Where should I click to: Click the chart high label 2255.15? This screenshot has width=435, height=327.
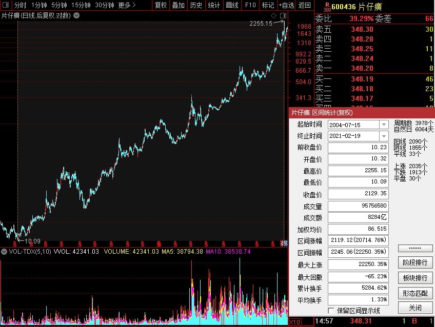pyautogui.click(x=261, y=24)
